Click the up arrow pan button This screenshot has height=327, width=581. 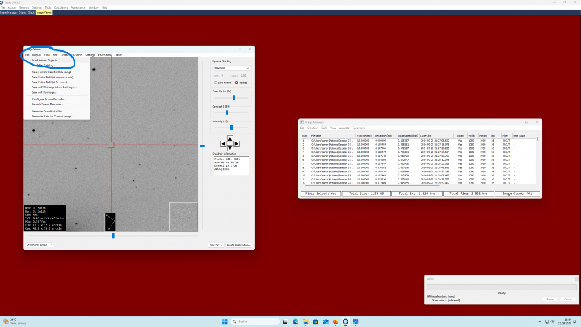coord(230,138)
